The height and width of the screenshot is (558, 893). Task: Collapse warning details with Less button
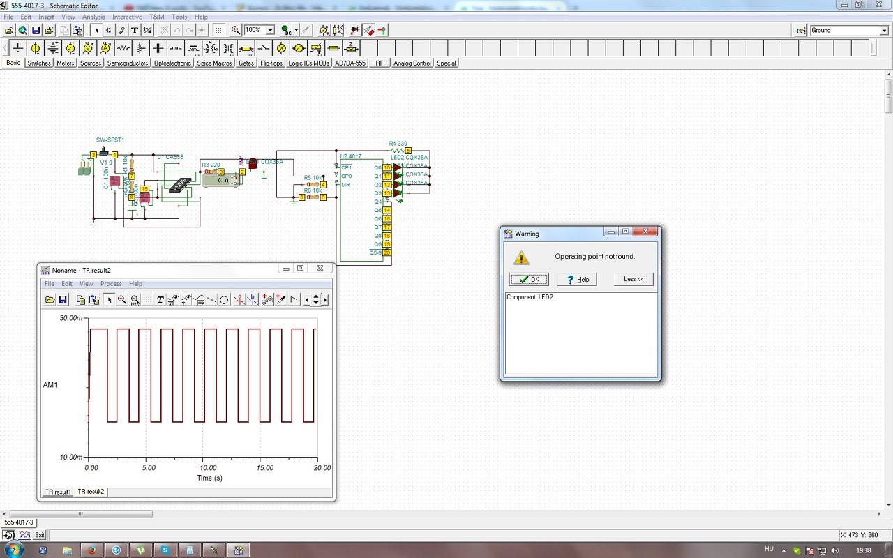click(633, 279)
